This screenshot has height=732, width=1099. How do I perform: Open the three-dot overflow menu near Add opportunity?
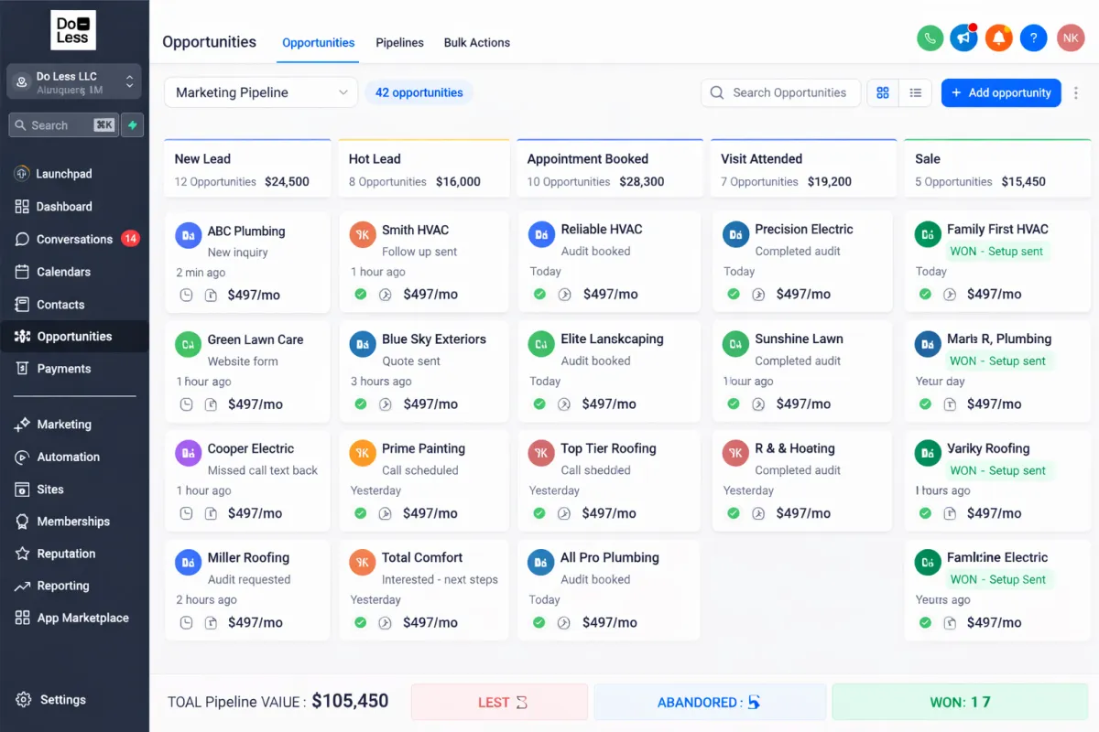click(1077, 92)
